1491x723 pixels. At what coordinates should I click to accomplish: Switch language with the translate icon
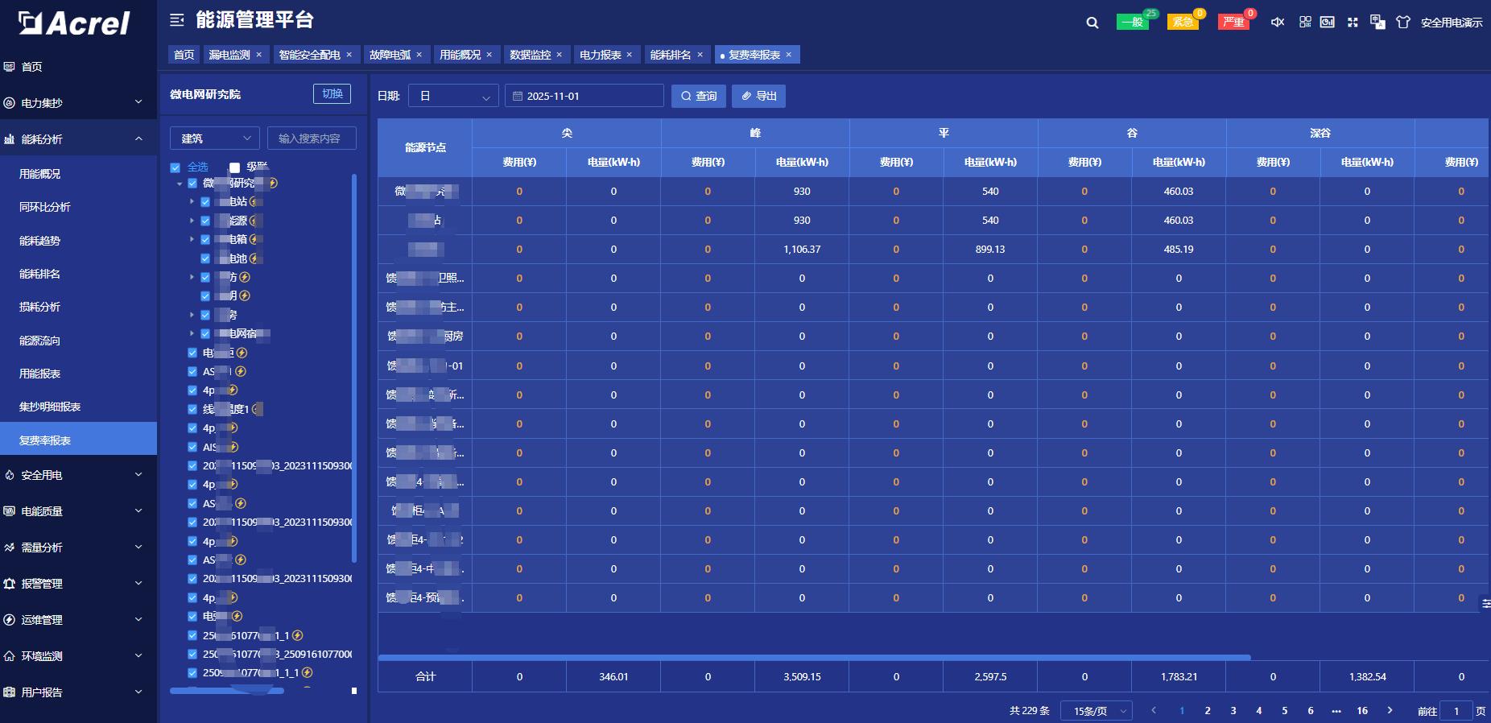(1377, 23)
